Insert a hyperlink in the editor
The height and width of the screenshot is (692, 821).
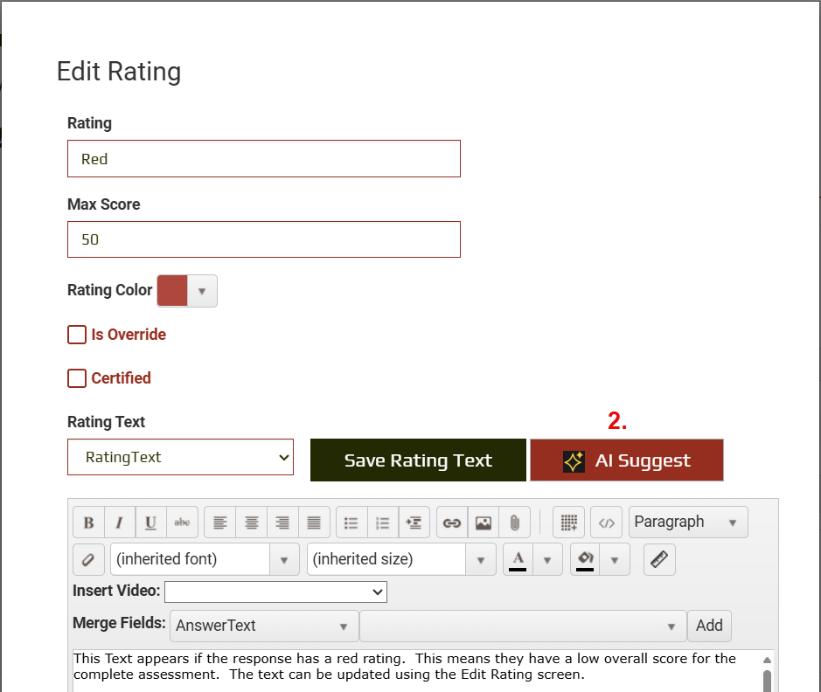pos(452,522)
